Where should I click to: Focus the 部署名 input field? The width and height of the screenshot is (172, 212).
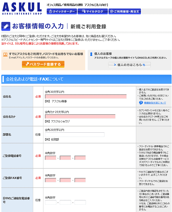[75, 135]
